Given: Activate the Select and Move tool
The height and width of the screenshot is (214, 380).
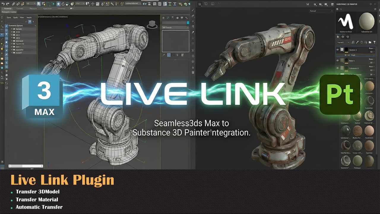Looking at the screenshot, I should [58, 4].
